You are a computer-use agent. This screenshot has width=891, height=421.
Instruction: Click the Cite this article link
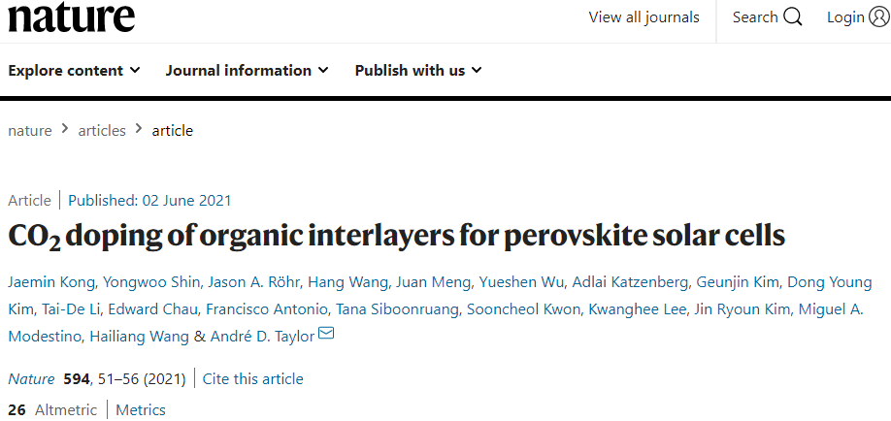(x=253, y=379)
